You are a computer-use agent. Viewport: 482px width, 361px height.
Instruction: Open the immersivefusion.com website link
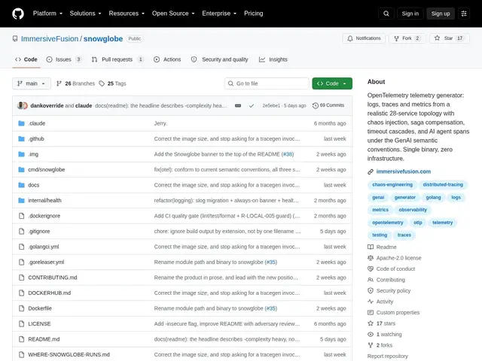click(x=404, y=171)
